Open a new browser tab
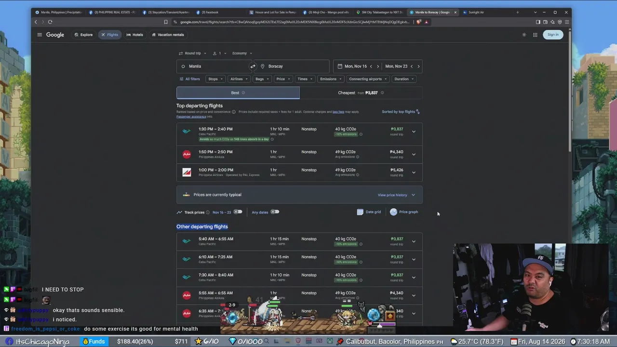The width and height of the screenshot is (617, 347). click(517, 12)
